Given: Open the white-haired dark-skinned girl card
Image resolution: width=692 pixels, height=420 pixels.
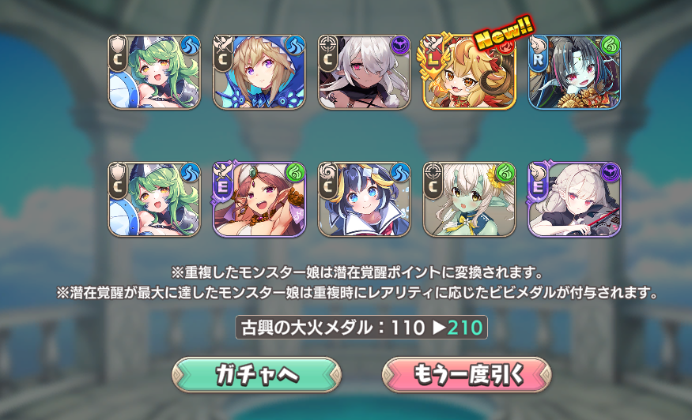Looking at the screenshot, I should [x=364, y=73].
